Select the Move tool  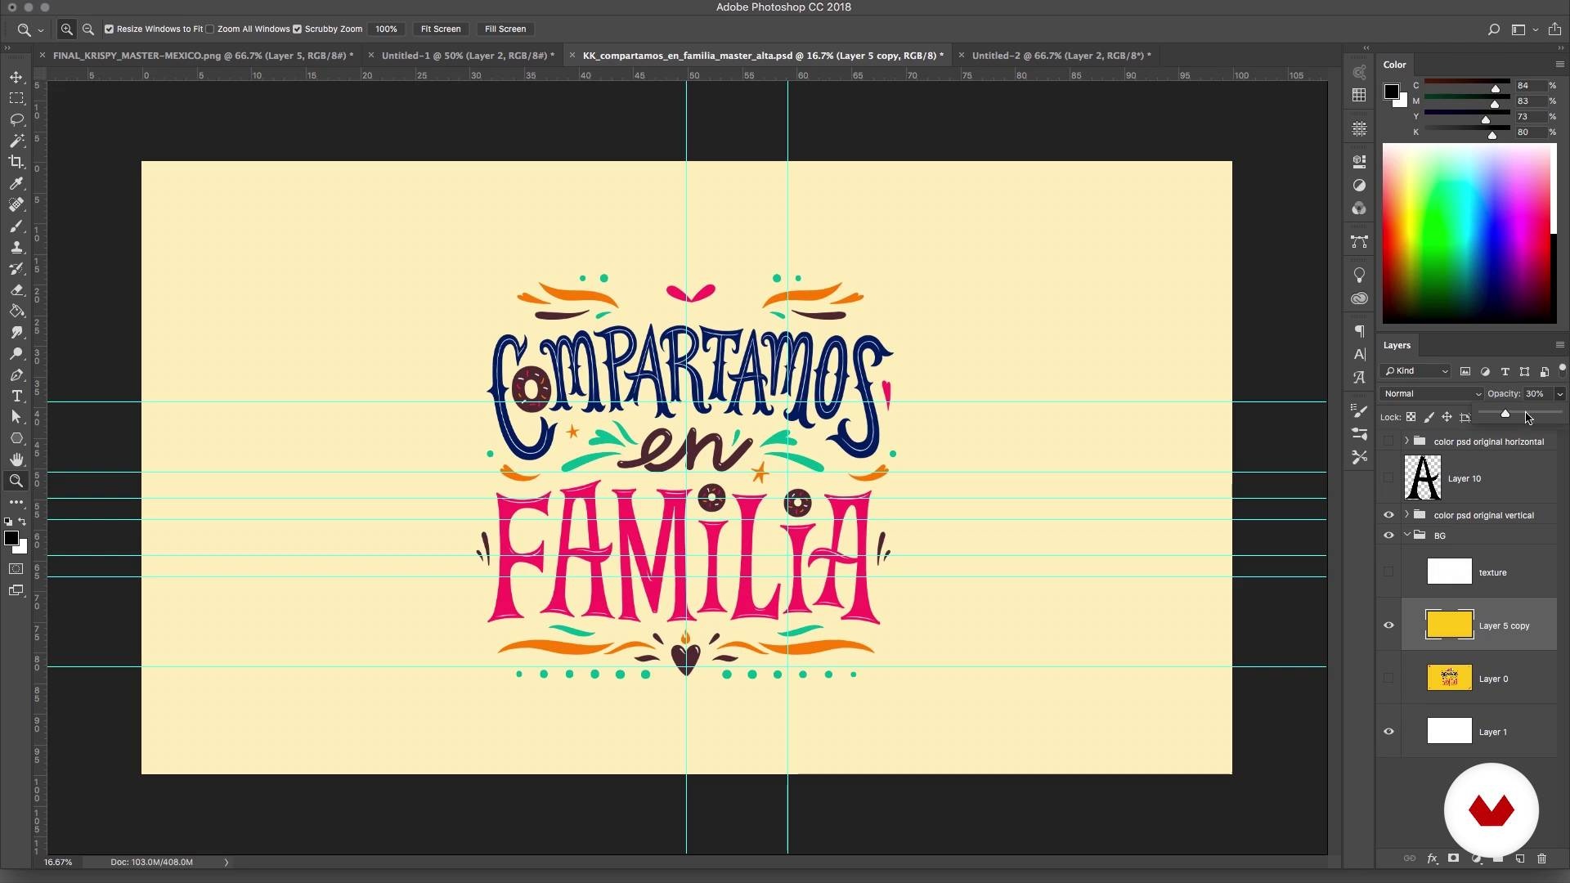[16, 77]
